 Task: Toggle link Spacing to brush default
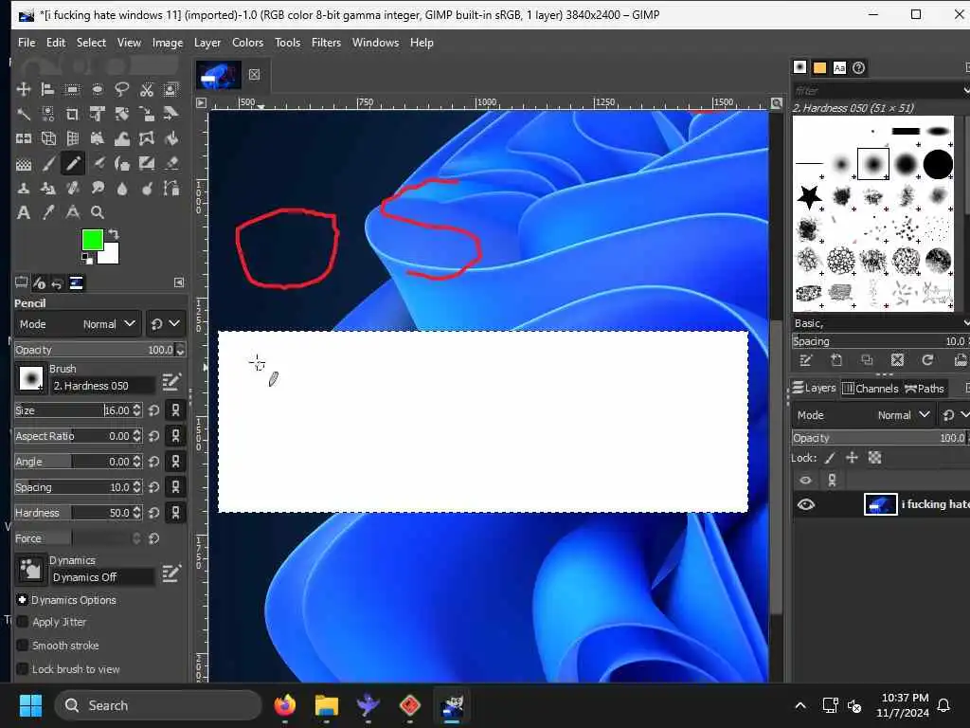pyautogui.click(x=175, y=487)
